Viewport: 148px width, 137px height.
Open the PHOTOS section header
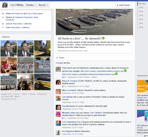pos(6,37)
